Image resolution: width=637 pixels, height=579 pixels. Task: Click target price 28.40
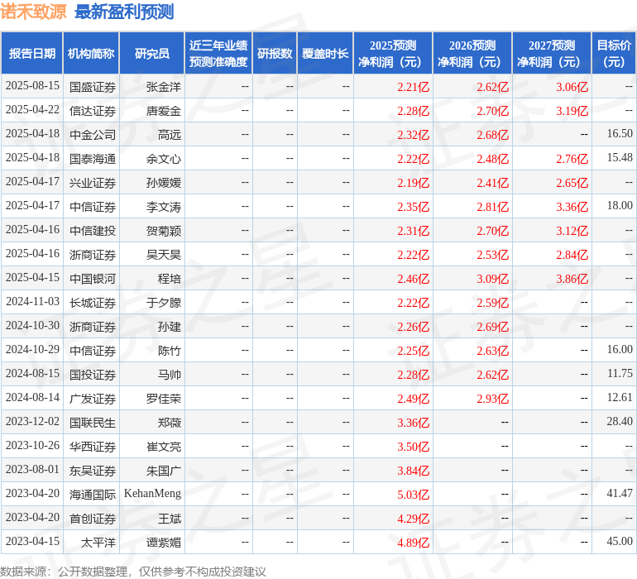pos(620,421)
